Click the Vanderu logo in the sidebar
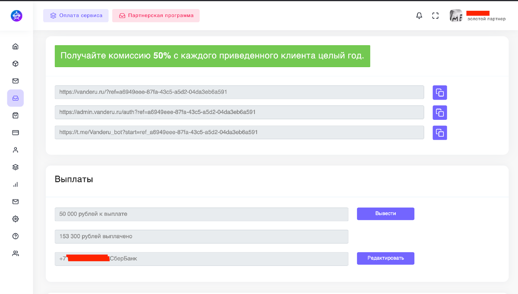Screen dimensions: 518x294 [x=16, y=16]
